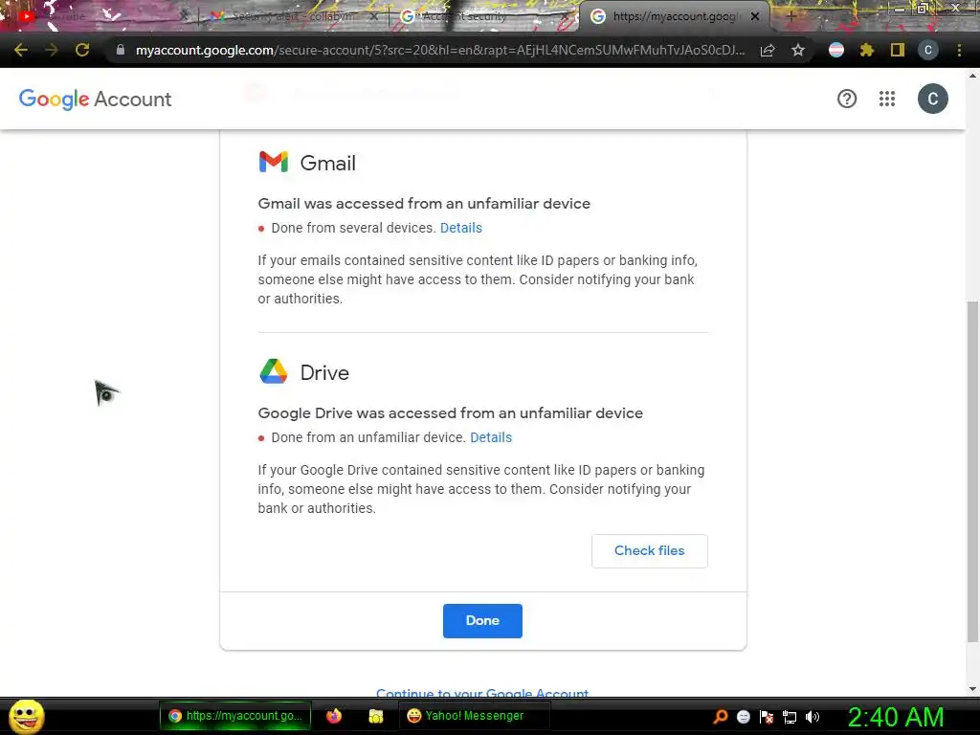Click the Check files button

click(650, 550)
